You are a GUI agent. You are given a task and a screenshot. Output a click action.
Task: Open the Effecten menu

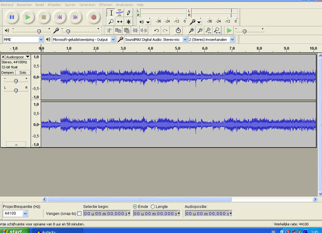[x=106, y=5]
